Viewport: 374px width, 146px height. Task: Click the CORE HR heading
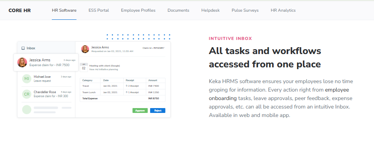(19, 10)
